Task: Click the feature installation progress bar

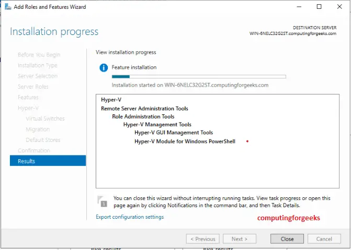Action: pyautogui.click(x=199, y=77)
